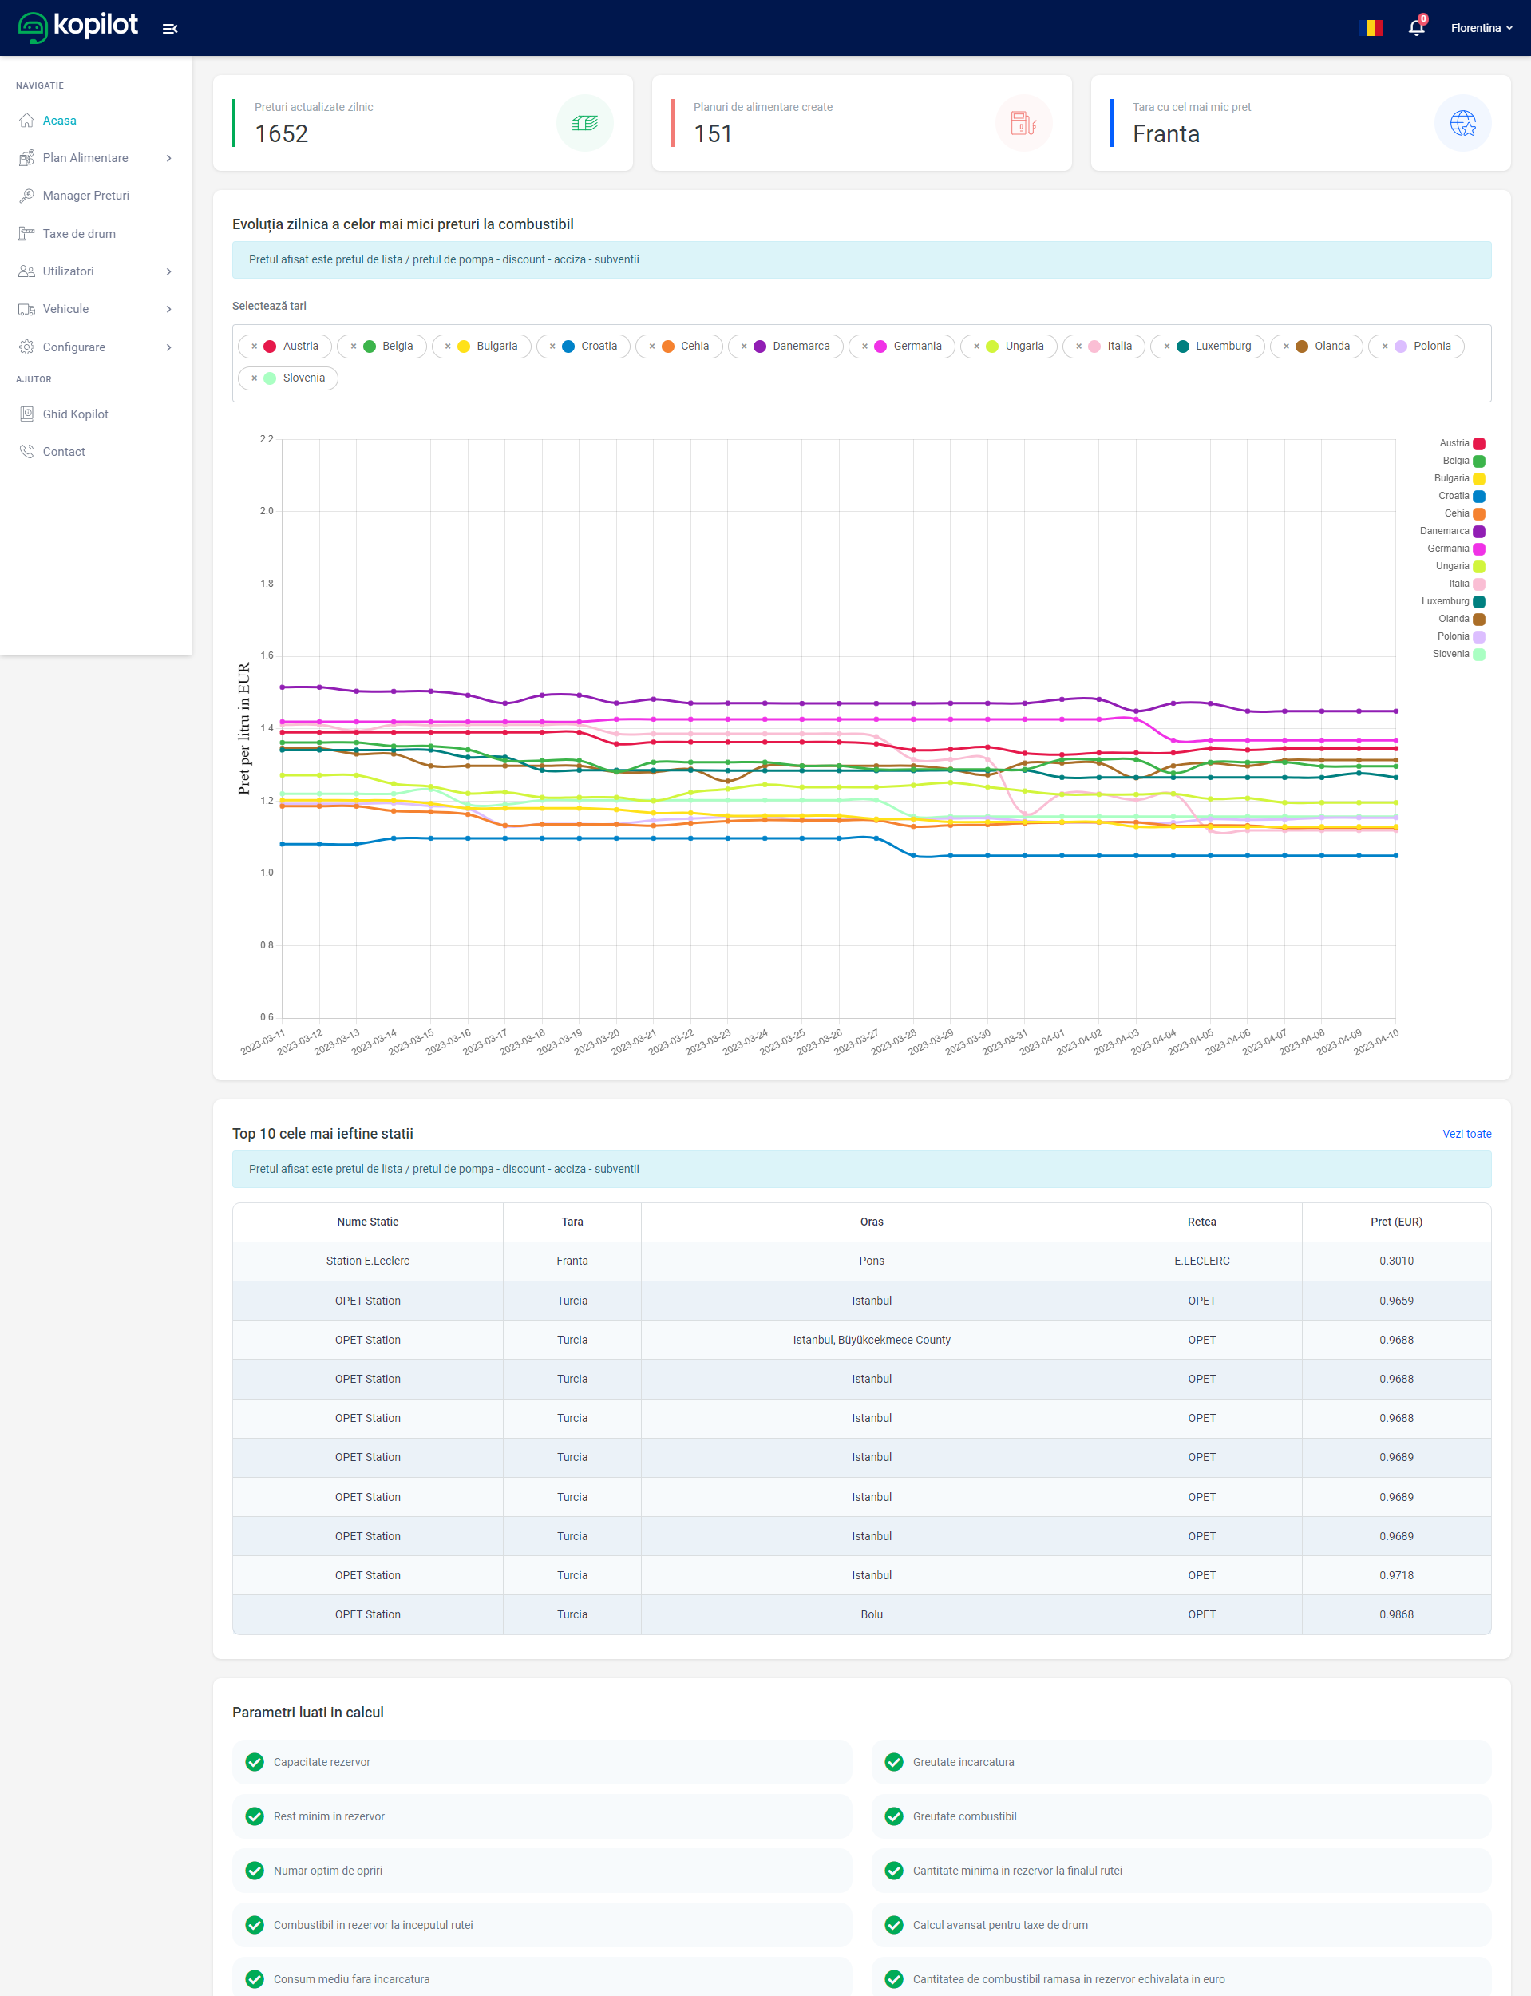Open the Florentina user dropdown

(1481, 28)
